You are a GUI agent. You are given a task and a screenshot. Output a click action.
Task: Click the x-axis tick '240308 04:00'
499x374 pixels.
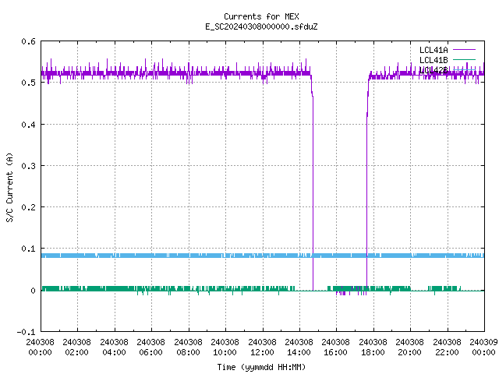(114, 347)
